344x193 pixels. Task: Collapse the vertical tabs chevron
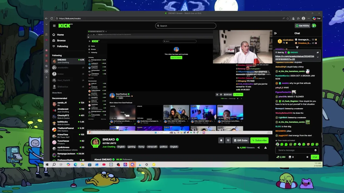click(46, 24)
